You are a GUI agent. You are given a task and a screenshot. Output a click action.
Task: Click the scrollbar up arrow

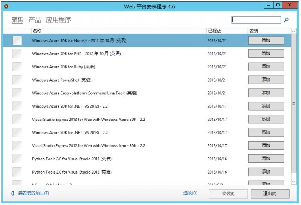[x=294, y=31]
